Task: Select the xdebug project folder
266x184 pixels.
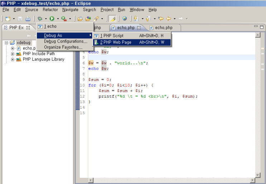Action: [x=23, y=43]
